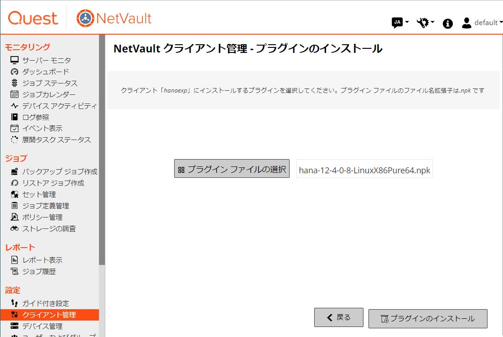Open サーバー モニタ from the sidebar
The height and width of the screenshot is (337, 503).
click(47, 60)
